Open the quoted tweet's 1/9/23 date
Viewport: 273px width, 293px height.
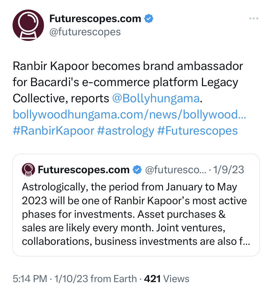click(228, 170)
